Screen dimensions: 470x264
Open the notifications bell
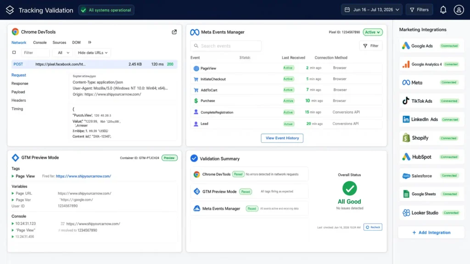(x=443, y=10)
